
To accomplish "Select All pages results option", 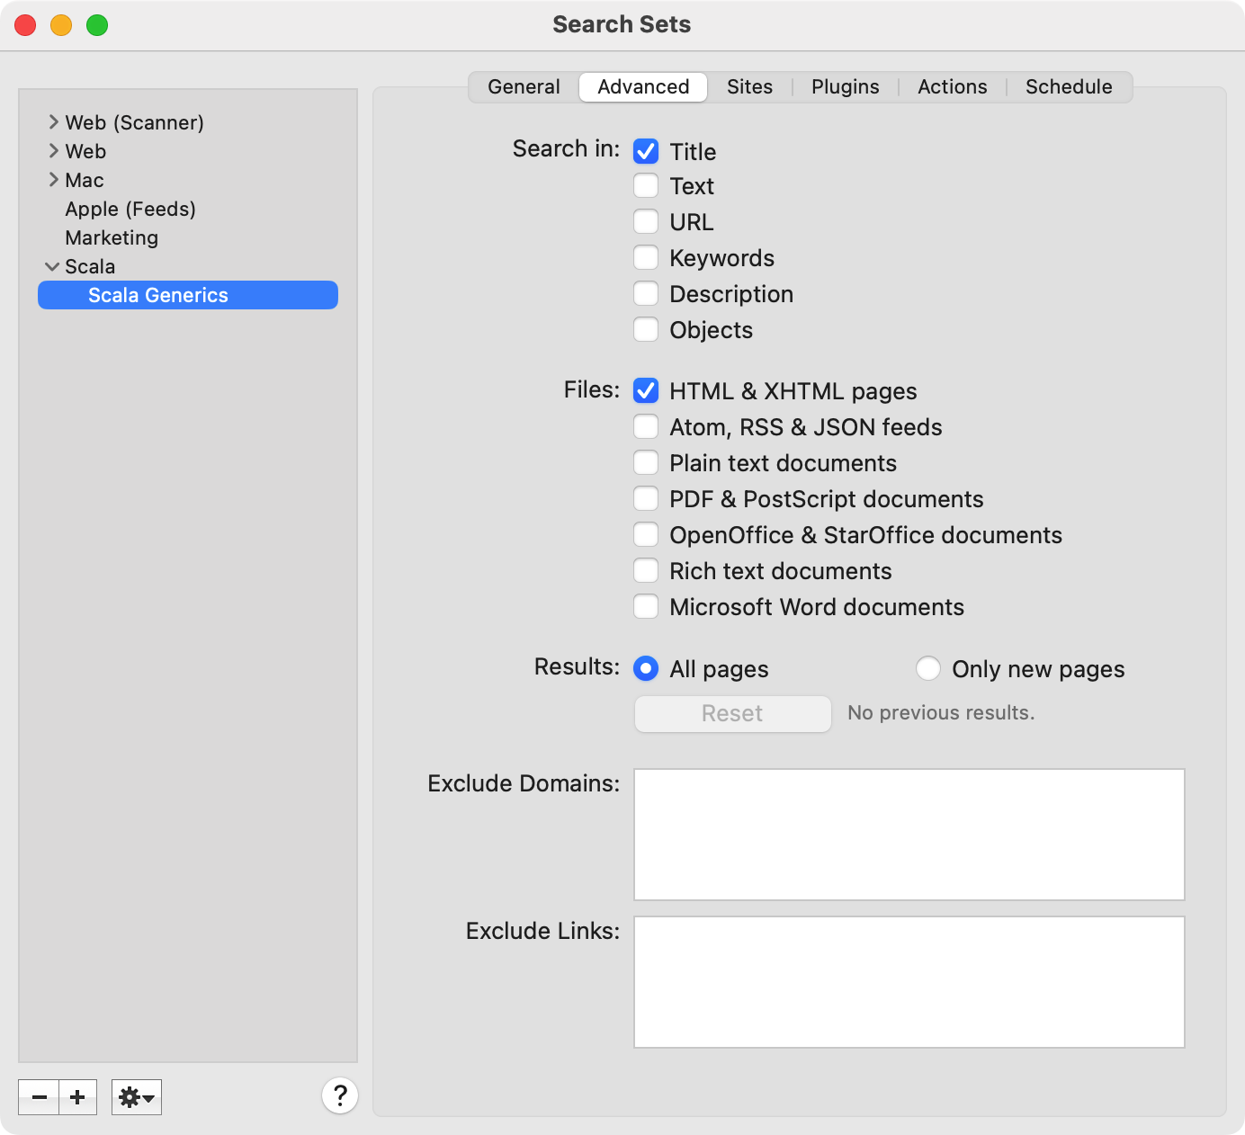I will tap(646, 668).
